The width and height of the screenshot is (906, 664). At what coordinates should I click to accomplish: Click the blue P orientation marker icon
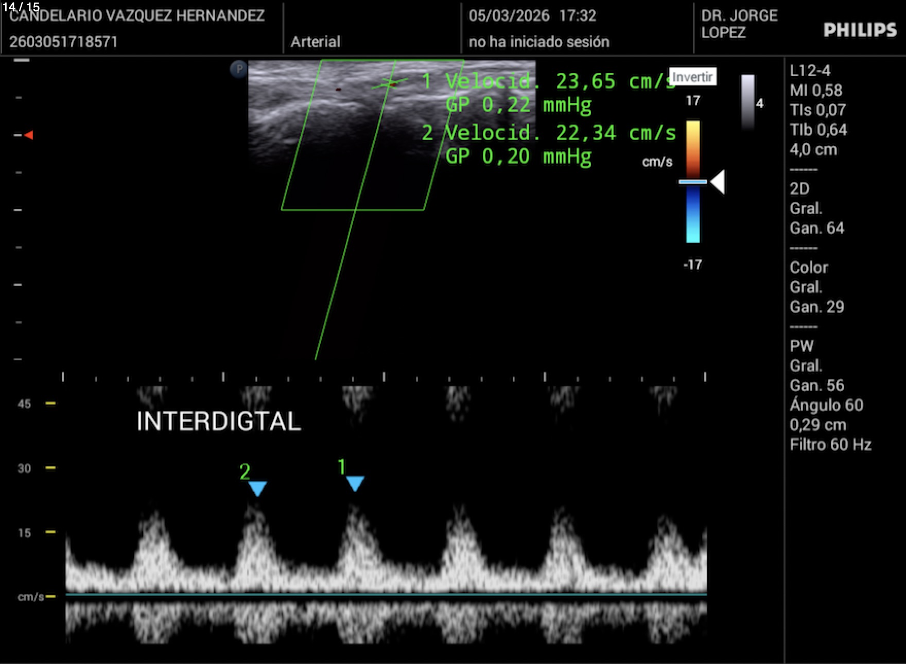(238, 69)
